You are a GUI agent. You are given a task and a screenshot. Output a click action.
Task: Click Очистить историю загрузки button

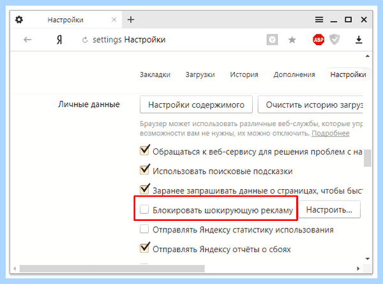click(x=310, y=104)
